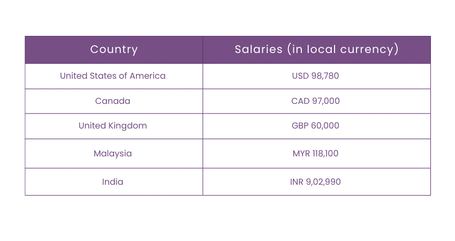Select the Malaysia country cell
Screen dimensions: 455x241
click(x=113, y=153)
